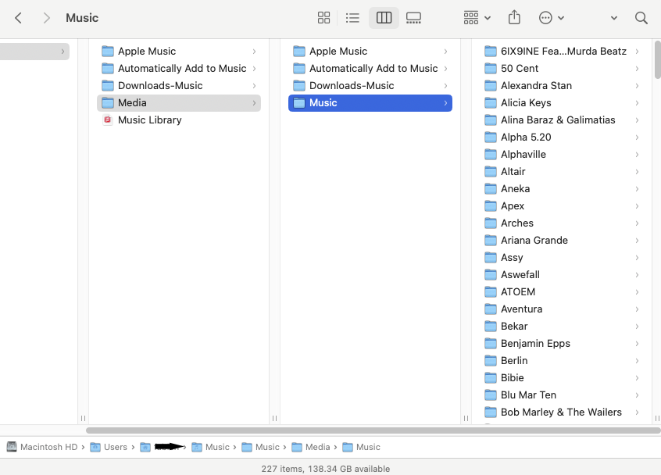This screenshot has height=475, width=661.
Task: Select Downloads-Music in second column
Action: click(x=370, y=86)
